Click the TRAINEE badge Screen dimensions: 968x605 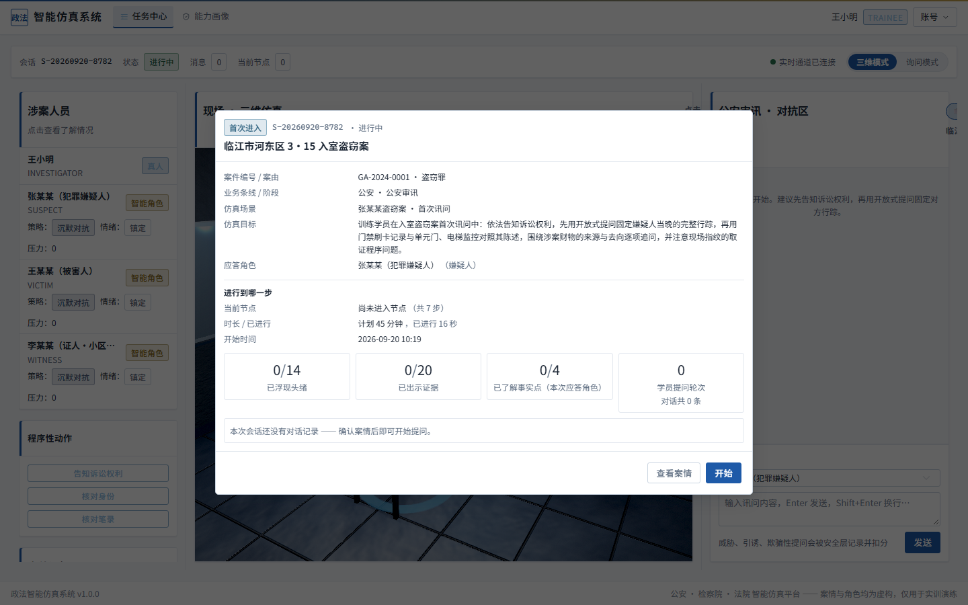click(885, 17)
